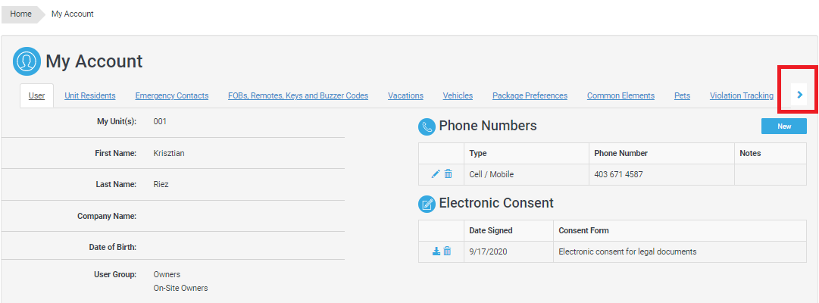Click the pencil edit icon for Cell / Mobile
This screenshot has width=819, height=303.
(x=436, y=174)
